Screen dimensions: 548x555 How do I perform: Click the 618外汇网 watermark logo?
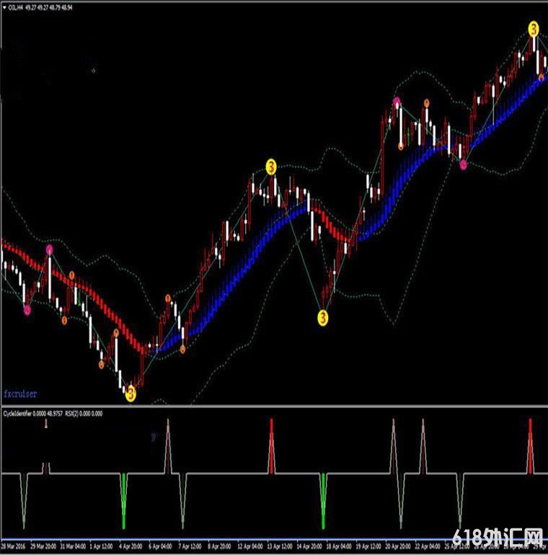click(498, 538)
